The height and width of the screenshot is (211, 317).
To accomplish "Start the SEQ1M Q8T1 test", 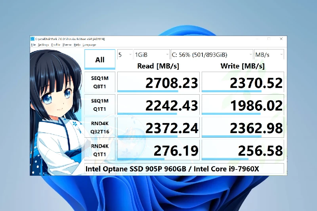I will point(100,82).
